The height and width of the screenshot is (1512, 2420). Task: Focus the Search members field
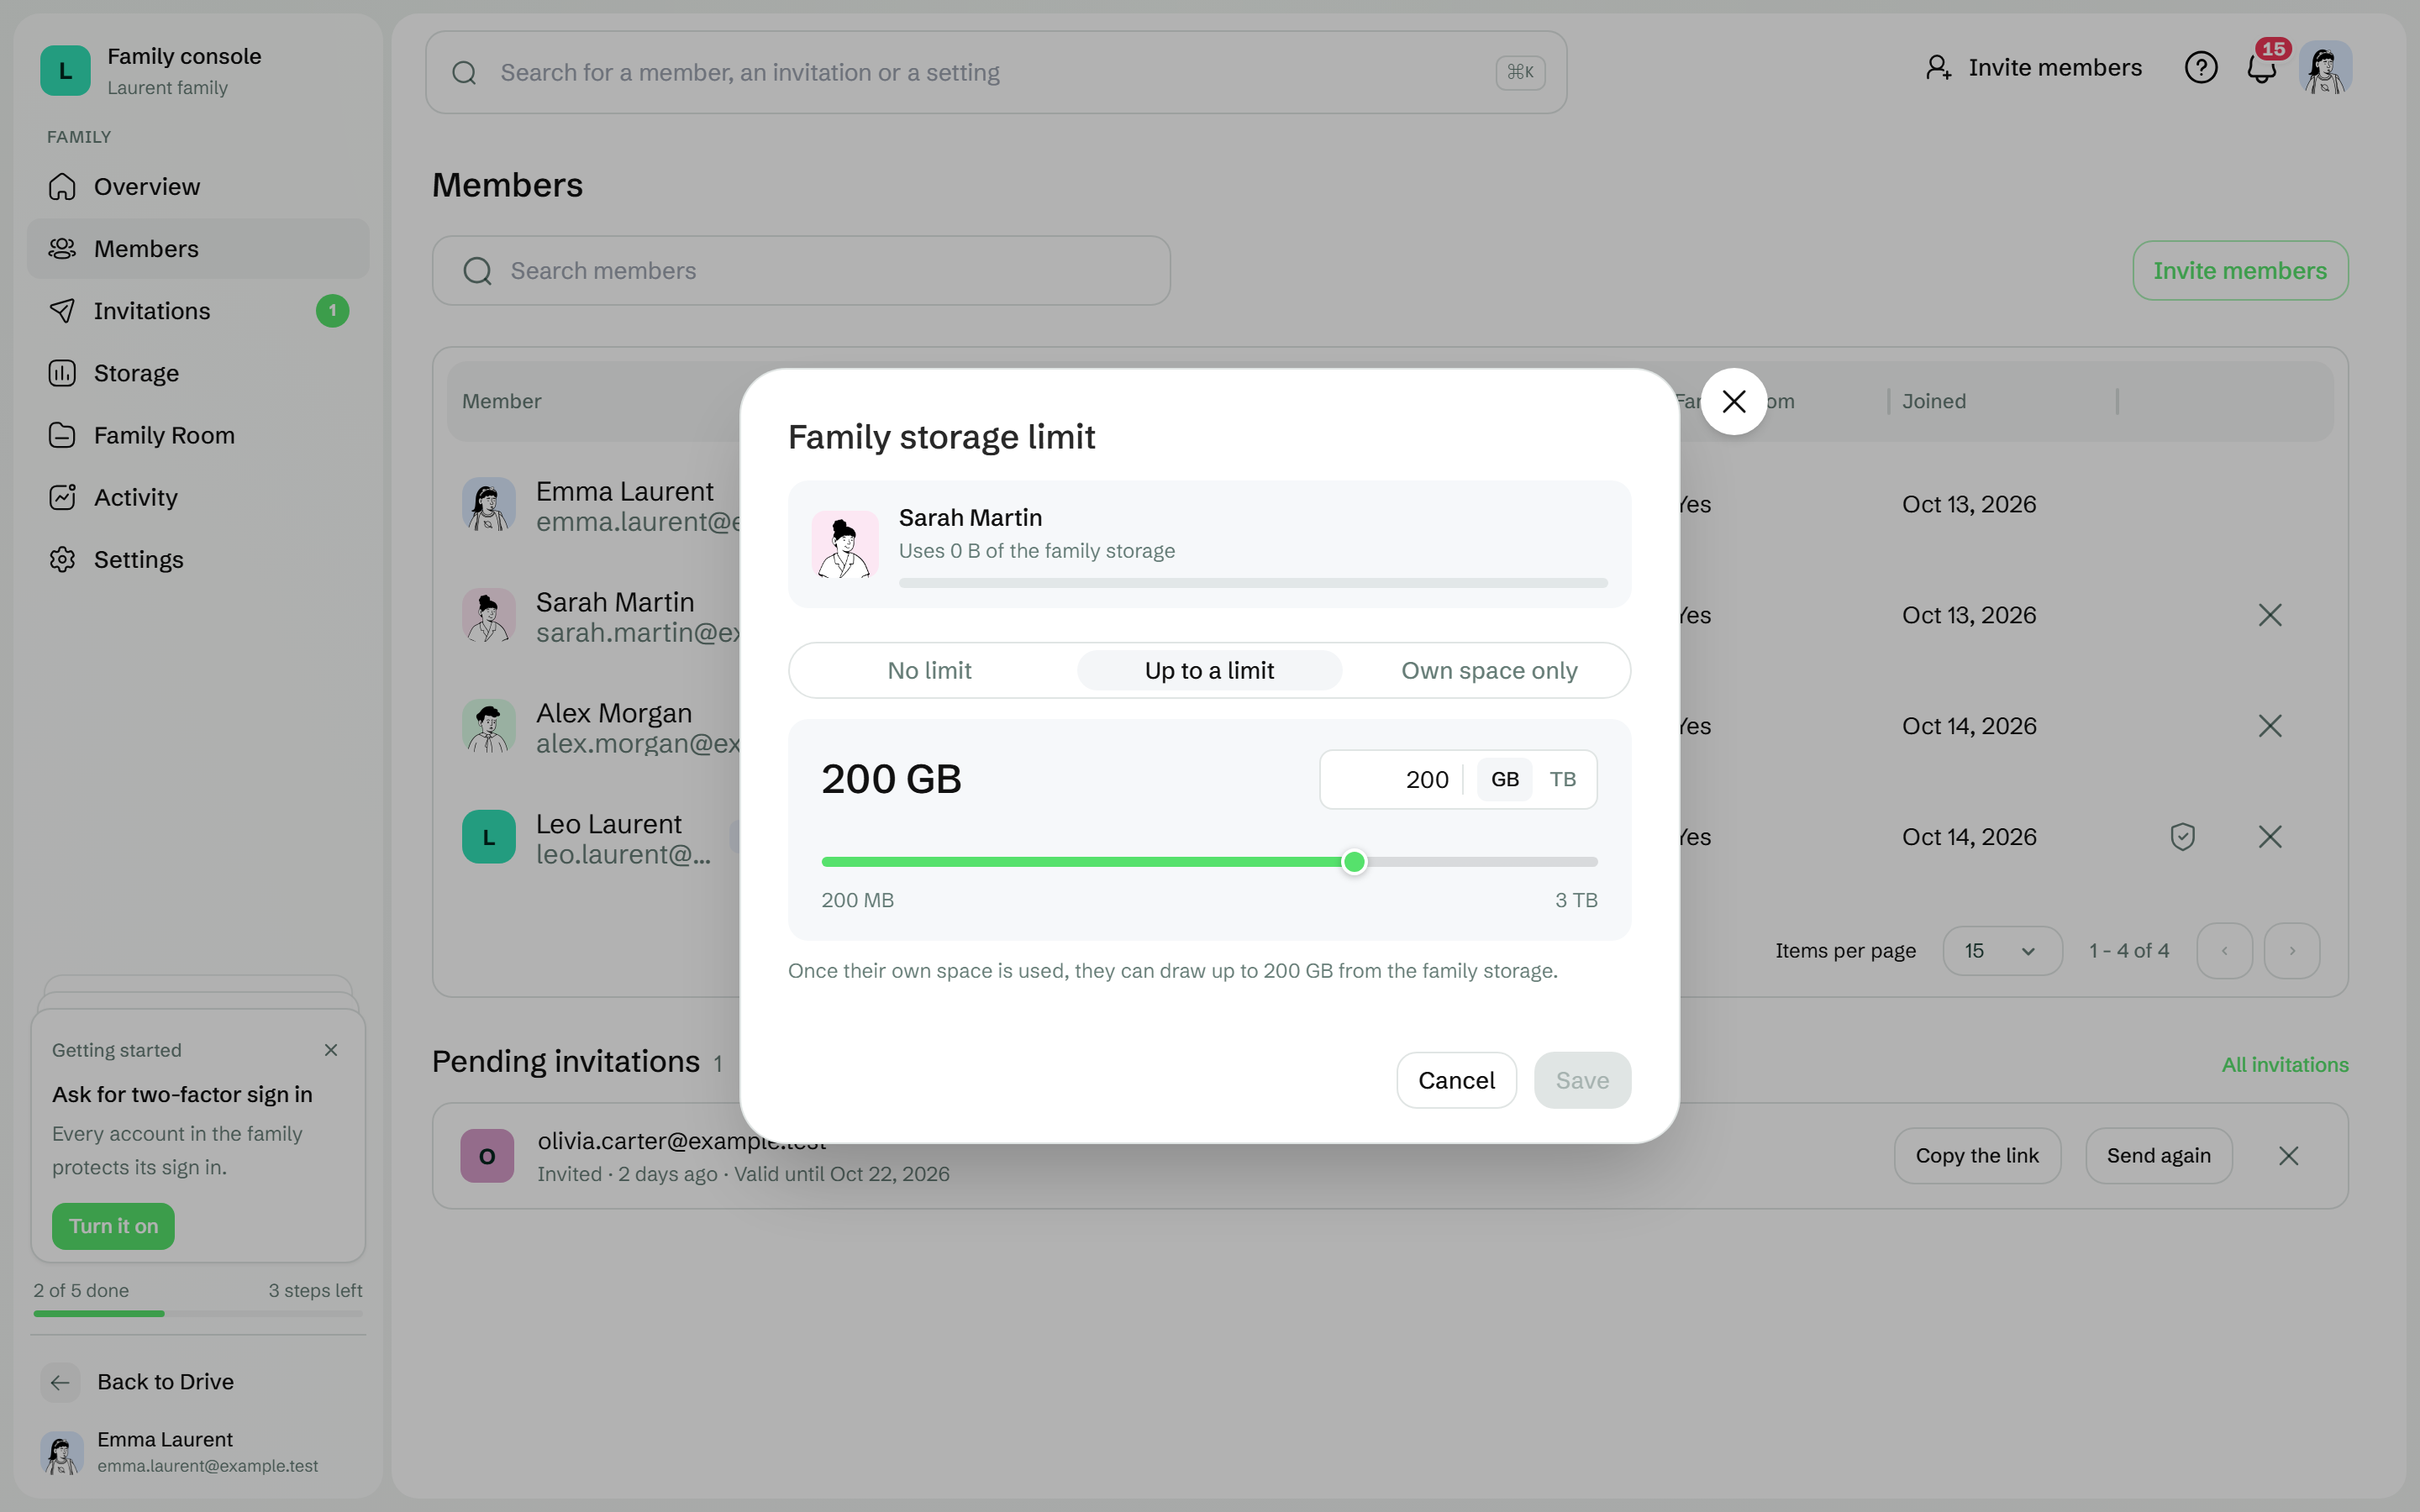click(801, 270)
